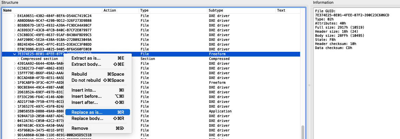The image size is (400, 139).
Task: Expand the 9D1A8B60 file node
Action: tap(14, 135)
